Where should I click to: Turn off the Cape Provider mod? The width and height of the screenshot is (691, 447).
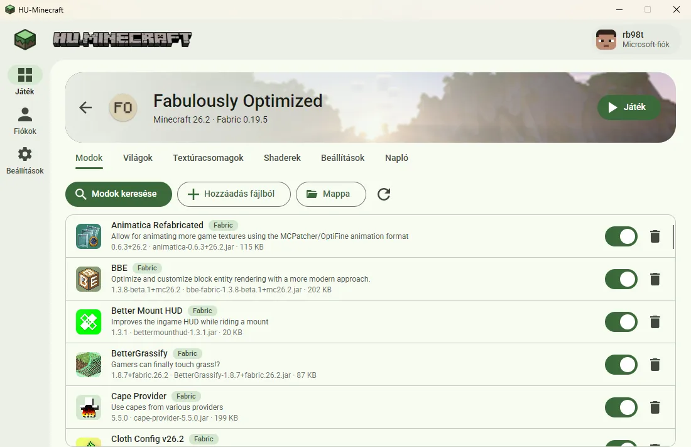621,408
